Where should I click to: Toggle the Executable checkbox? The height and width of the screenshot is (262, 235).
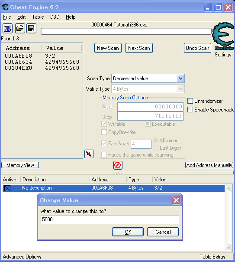pyautogui.click(x=148, y=124)
